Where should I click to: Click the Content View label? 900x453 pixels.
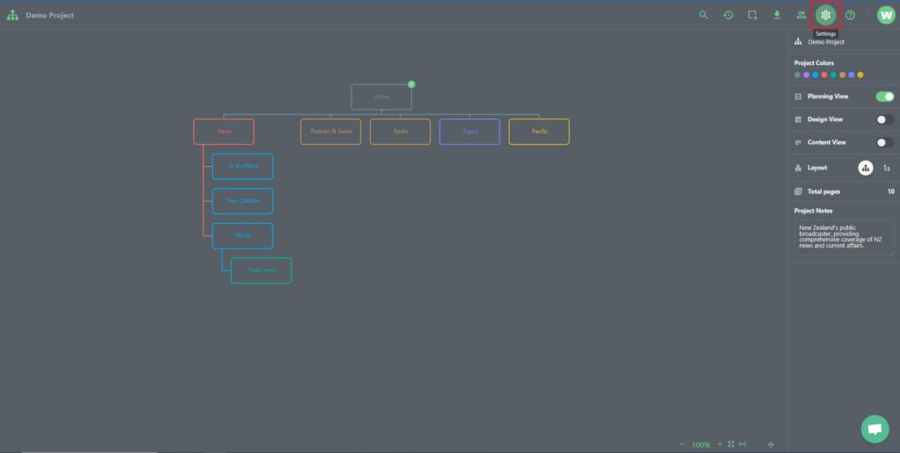(826, 142)
